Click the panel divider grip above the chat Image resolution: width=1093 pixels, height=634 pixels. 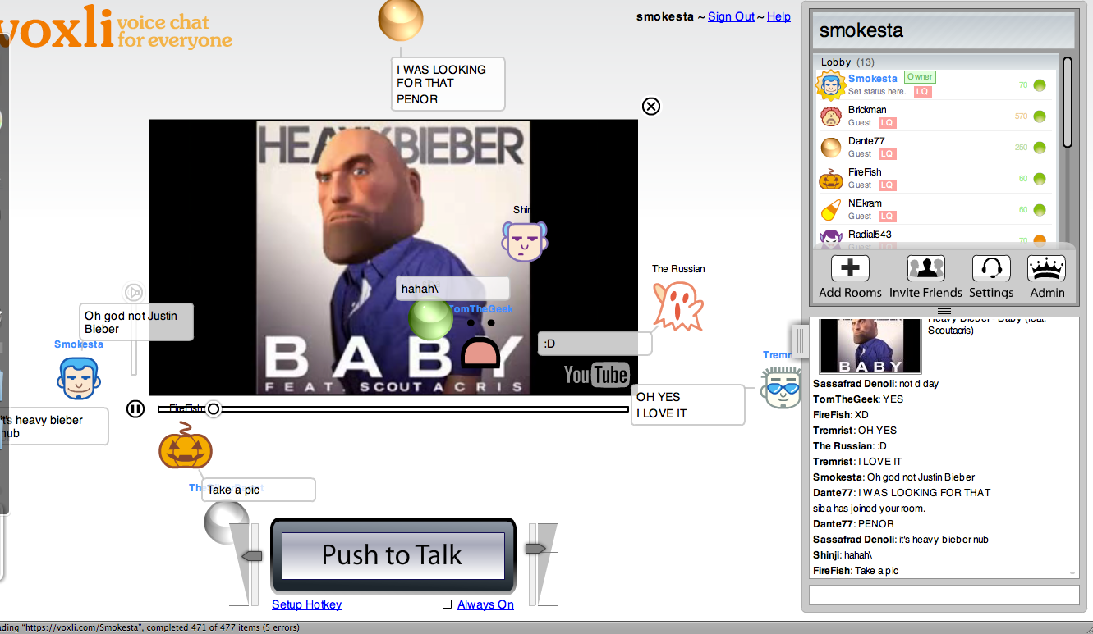point(944,311)
